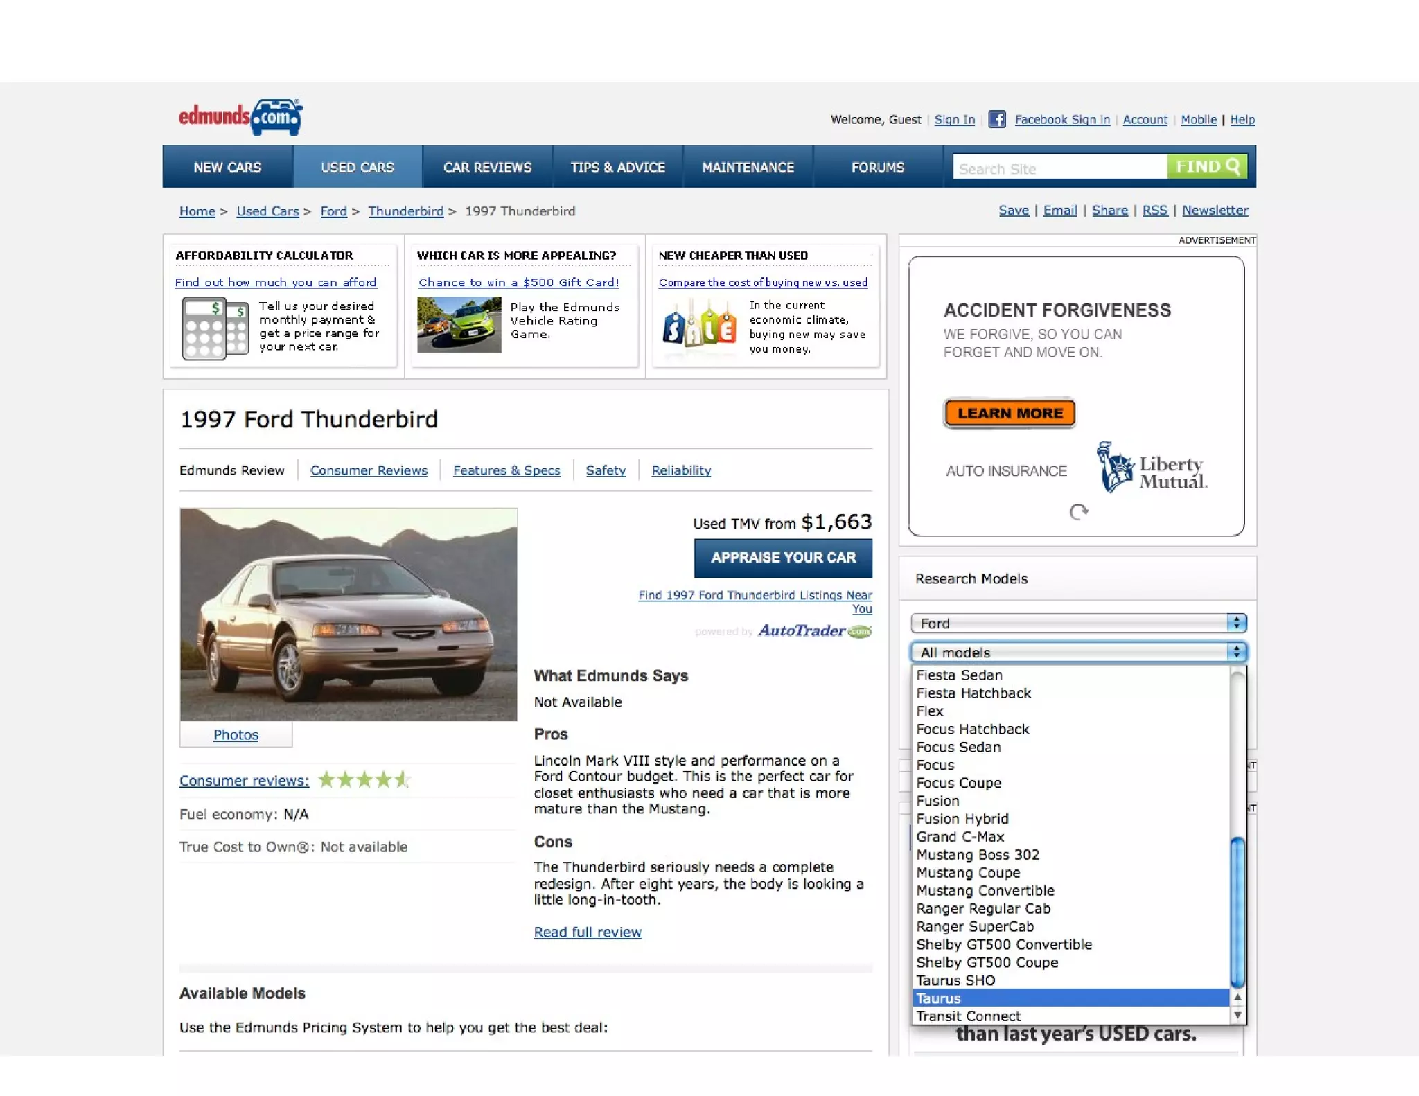Click the Liberty Mutual logo in ad
Viewport: 1419px width, 1096px height.
click(1151, 468)
